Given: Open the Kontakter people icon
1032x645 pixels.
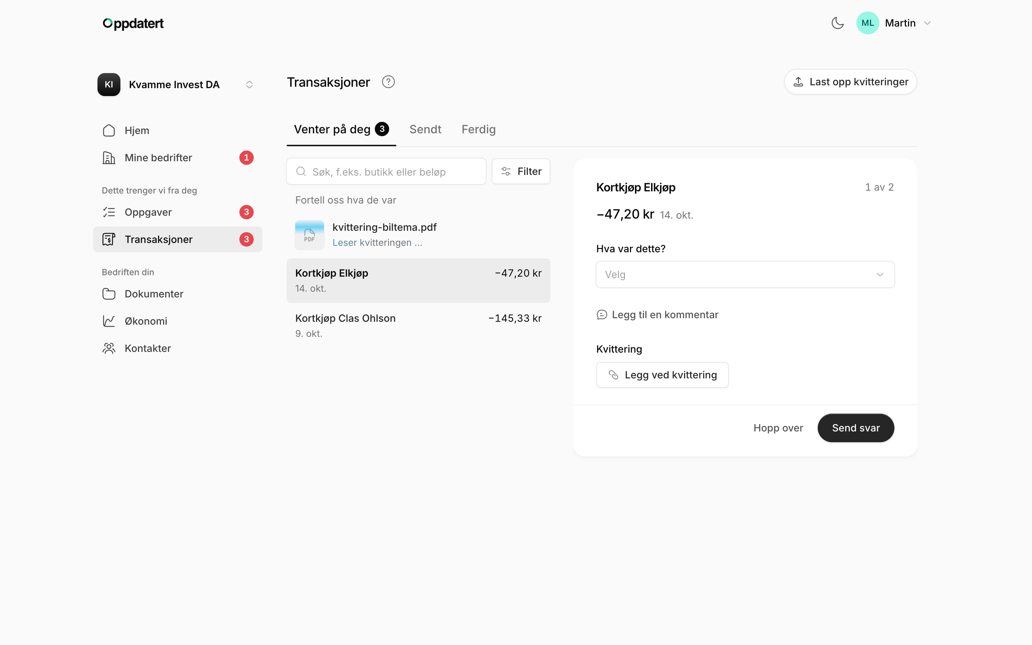Looking at the screenshot, I should (109, 349).
